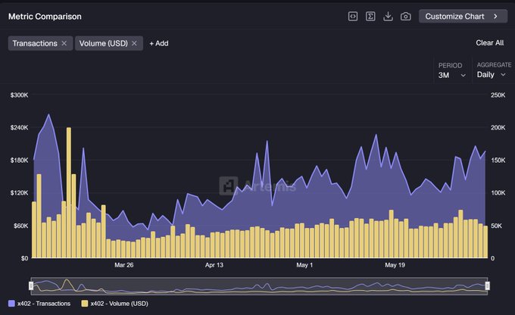Image resolution: width=515 pixels, height=315 pixels.
Task: Click the $300K left axis label
Action: click(19, 95)
